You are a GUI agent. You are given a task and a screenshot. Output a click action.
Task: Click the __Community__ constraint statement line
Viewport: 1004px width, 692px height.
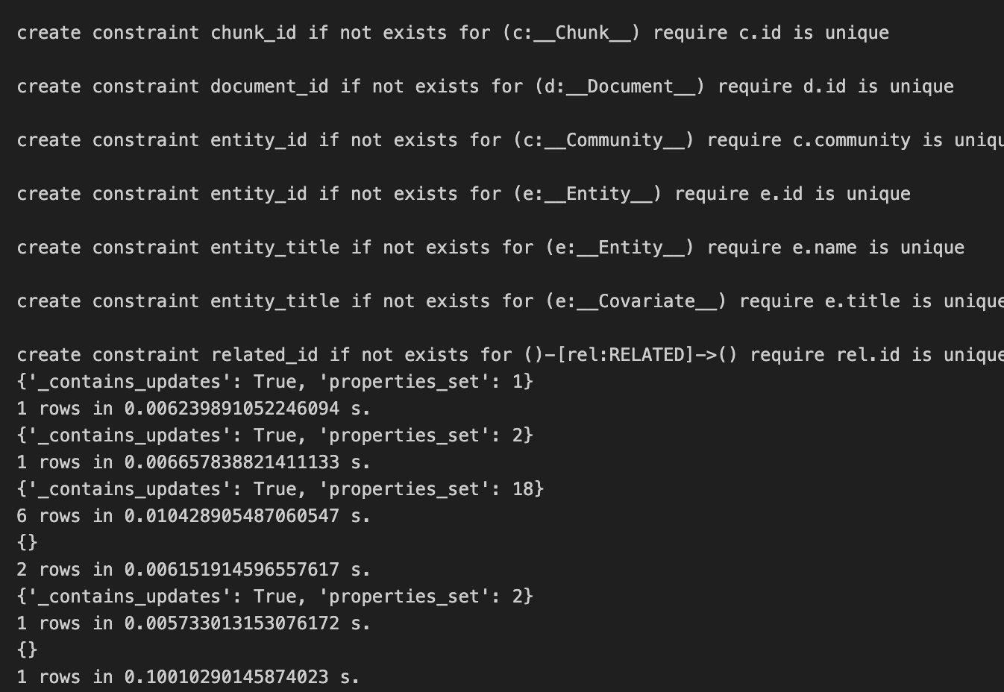pos(510,140)
